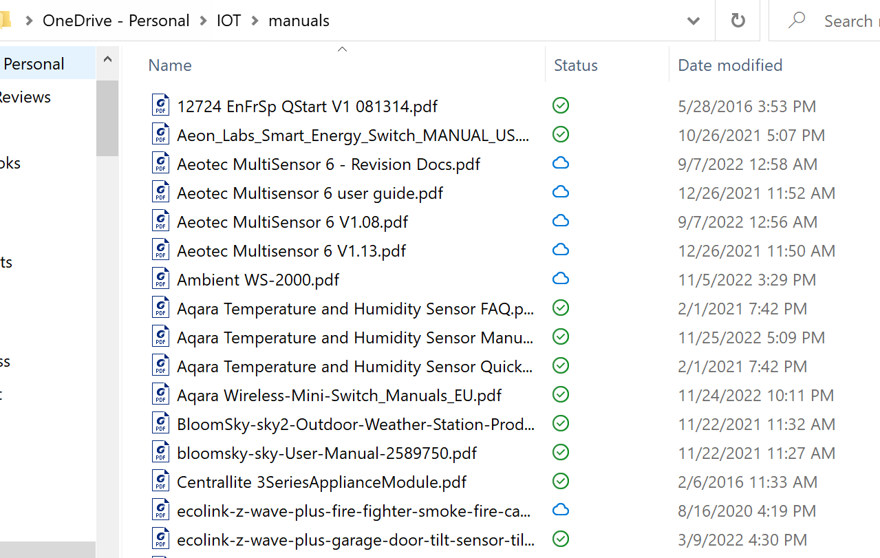Select Aeotec Multisensor 6 V1.13.pdf
Screen dimensions: 880x558
point(291,251)
